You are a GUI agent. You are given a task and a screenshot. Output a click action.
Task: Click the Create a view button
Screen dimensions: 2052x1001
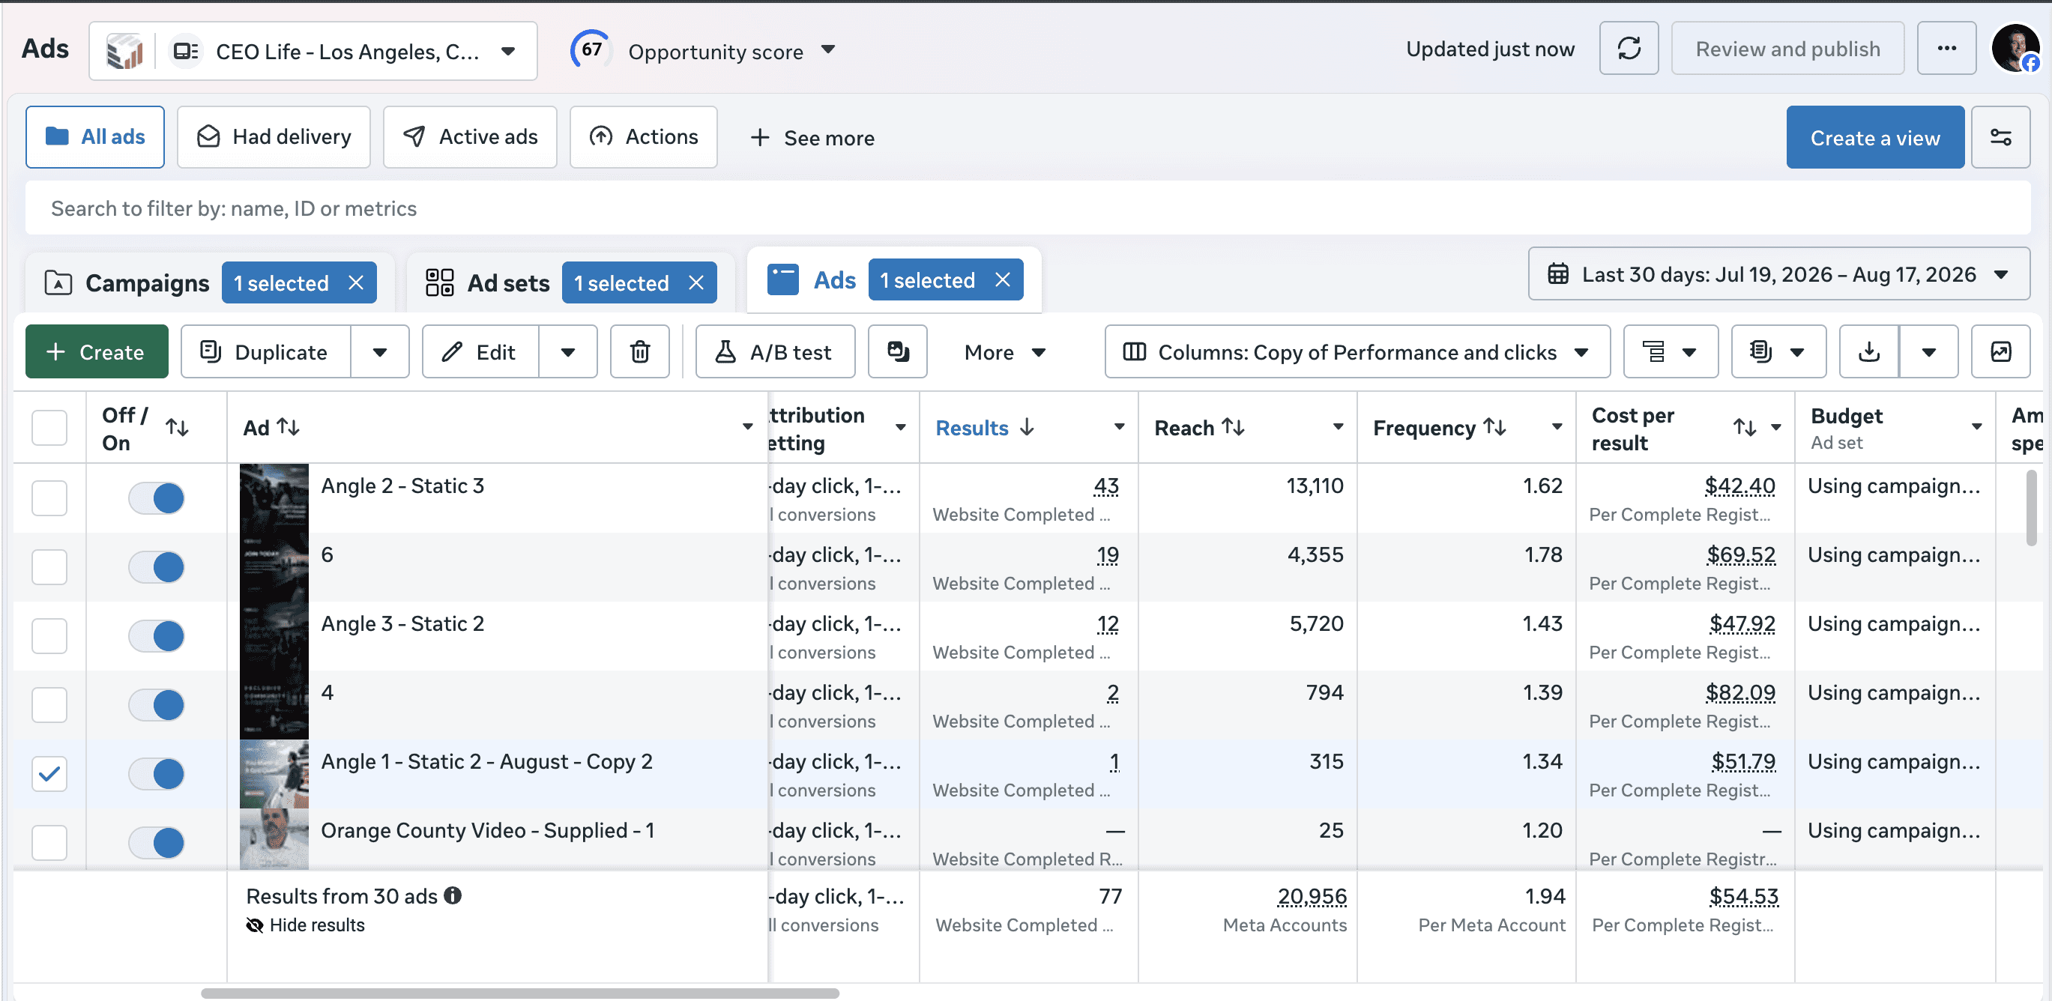pos(1874,137)
